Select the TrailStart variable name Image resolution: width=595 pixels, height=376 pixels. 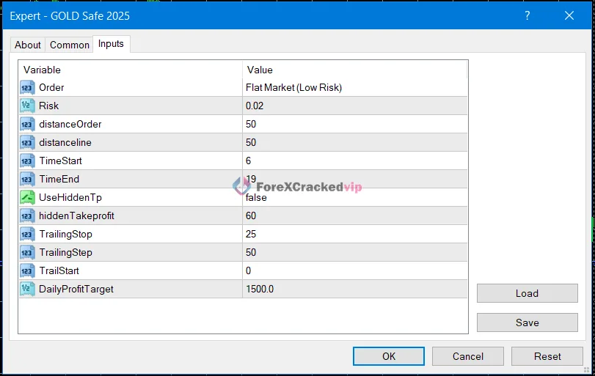tap(59, 270)
